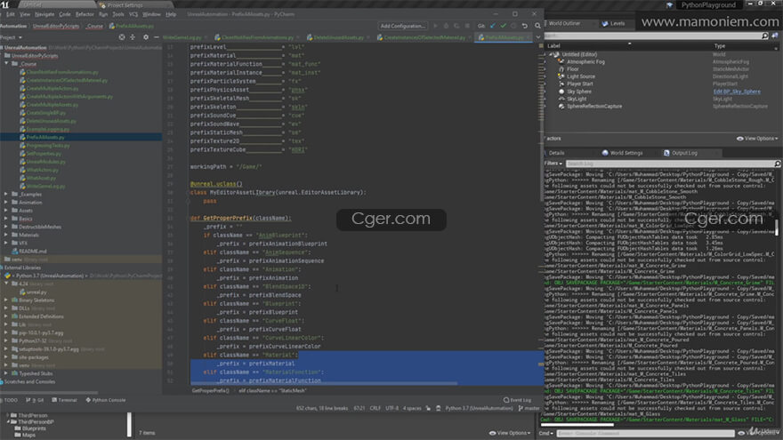Screen dimensions: 783x440
Task: Click the editor horizontal scrollbar
Action: coord(324,384)
